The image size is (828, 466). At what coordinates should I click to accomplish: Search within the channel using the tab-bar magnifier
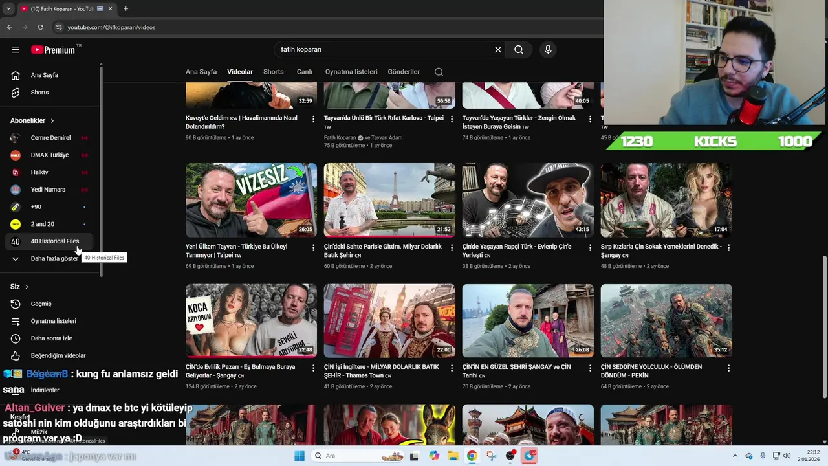coord(439,72)
